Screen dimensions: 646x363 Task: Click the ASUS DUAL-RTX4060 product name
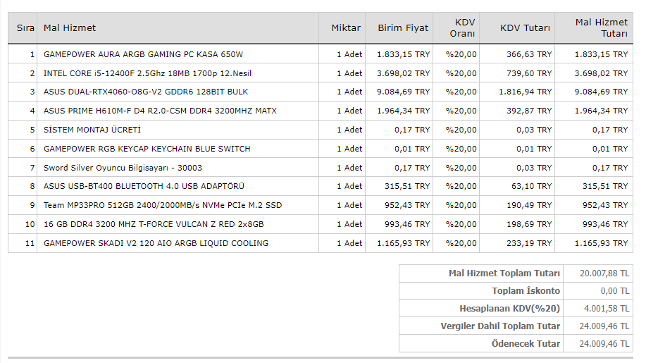[146, 92]
